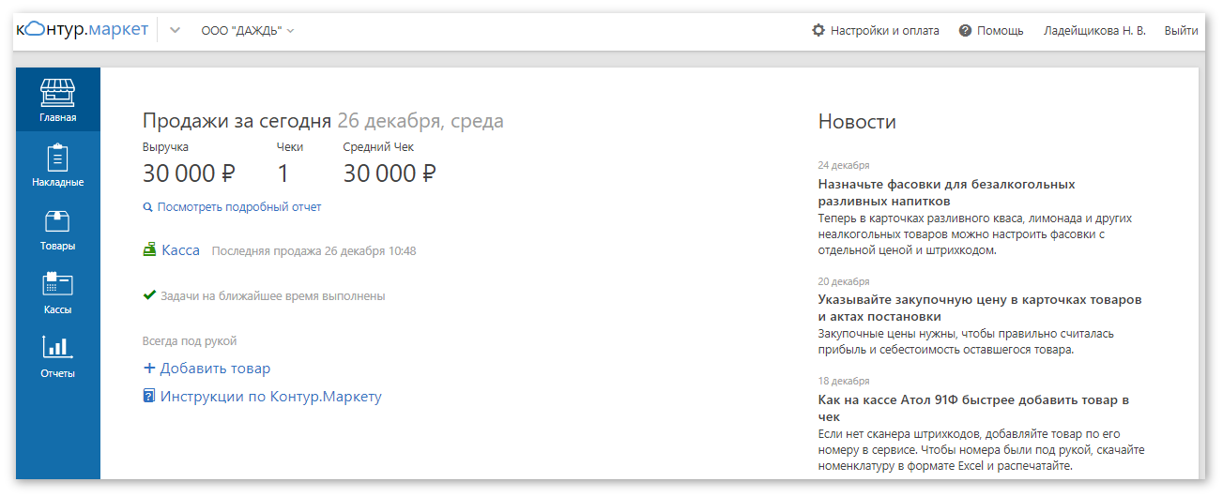Click the gear icon for Настройки и оплата
Viewport: 1223px width, 497px height.
point(818,31)
